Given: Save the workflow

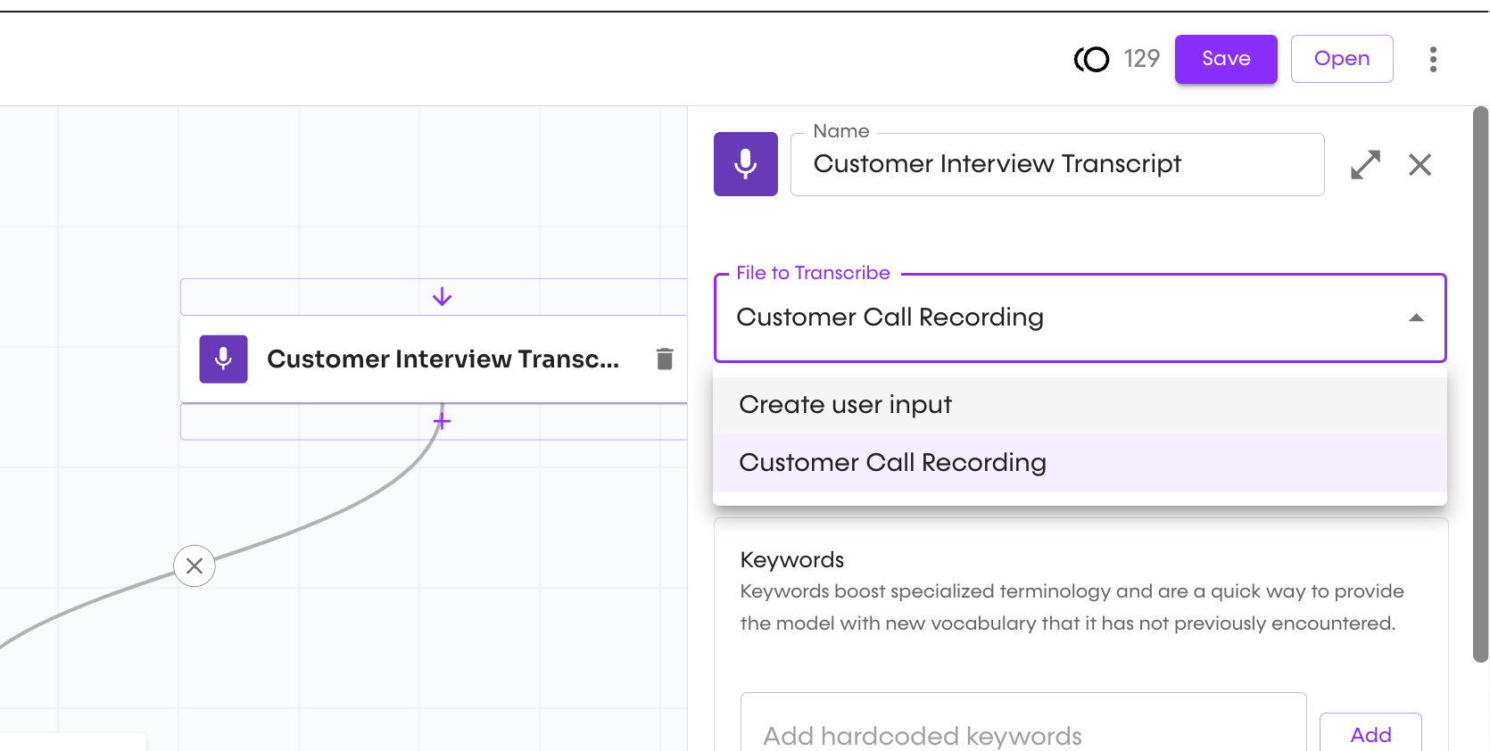Looking at the screenshot, I should coord(1226,59).
